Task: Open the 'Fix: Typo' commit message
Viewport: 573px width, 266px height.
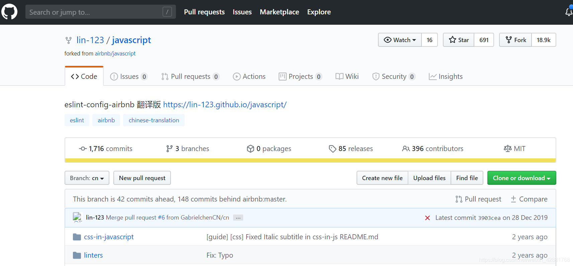Action: click(x=220, y=255)
